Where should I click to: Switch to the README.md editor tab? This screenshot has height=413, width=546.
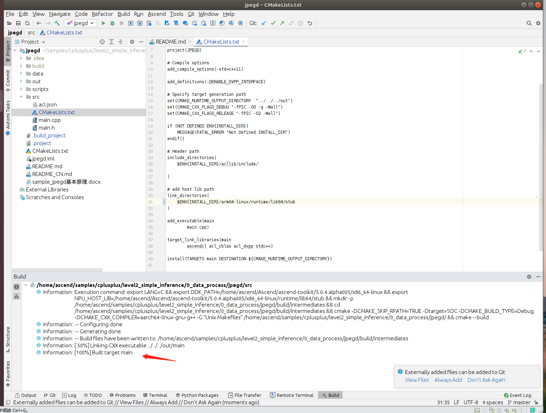[170, 42]
